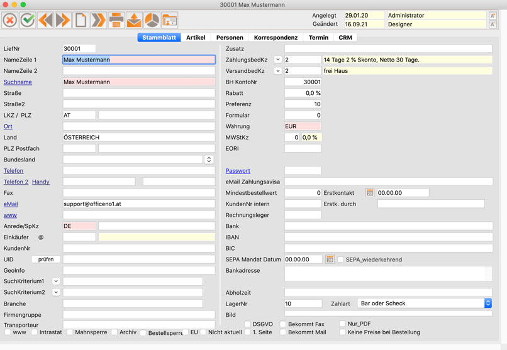Enable the Intrastat checkbox

(x=34, y=332)
